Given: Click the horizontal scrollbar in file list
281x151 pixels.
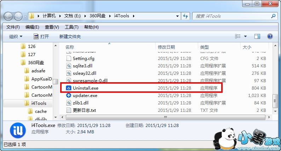Looking at the screenshot, I should [x=165, y=117].
